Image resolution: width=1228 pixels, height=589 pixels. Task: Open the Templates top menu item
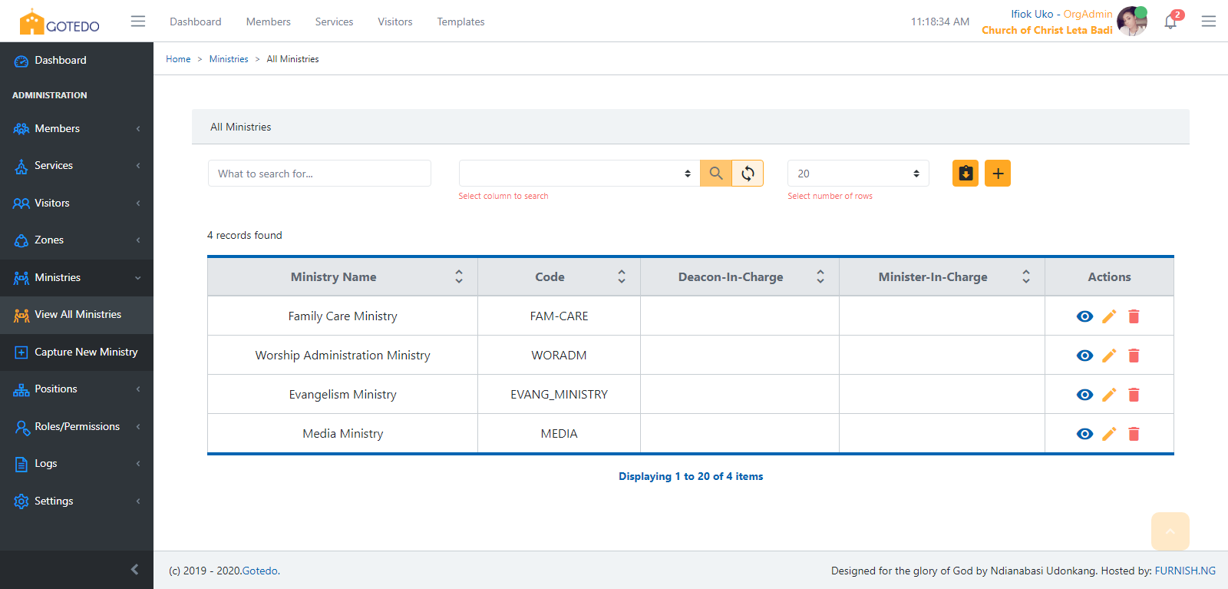[460, 22]
